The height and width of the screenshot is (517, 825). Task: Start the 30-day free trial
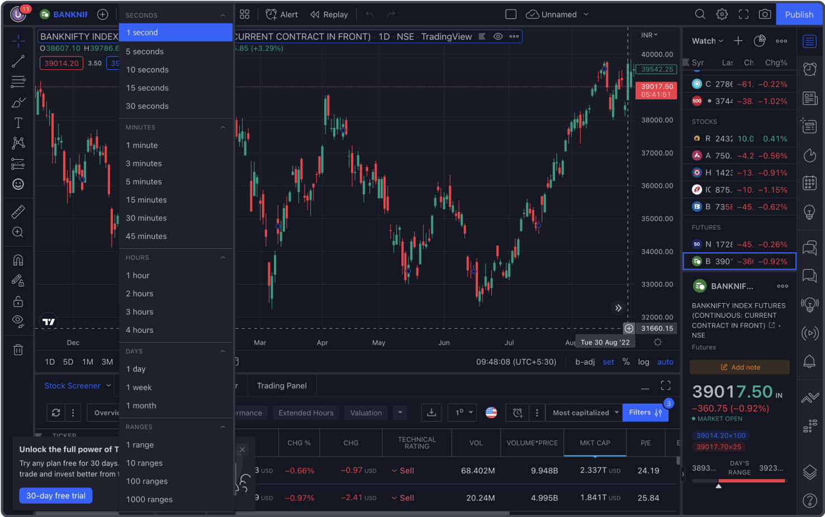tap(56, 496)
